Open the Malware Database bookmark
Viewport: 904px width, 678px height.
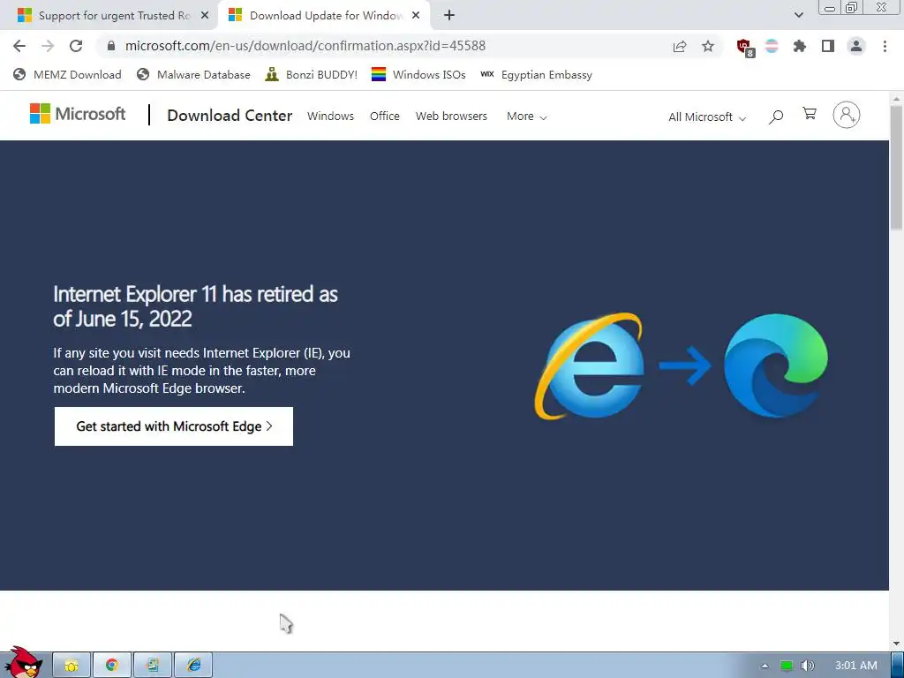tap(193, 75)
